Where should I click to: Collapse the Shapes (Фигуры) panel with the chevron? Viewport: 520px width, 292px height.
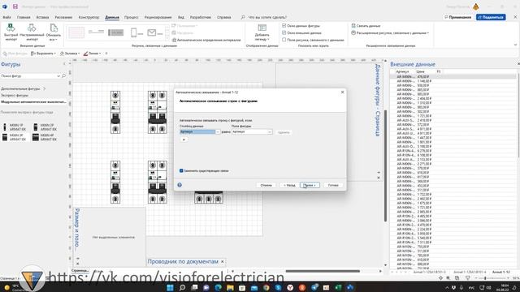64,64
